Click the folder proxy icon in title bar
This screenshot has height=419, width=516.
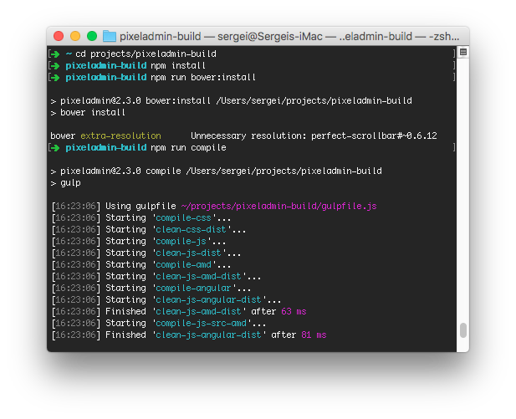(110, 36)
